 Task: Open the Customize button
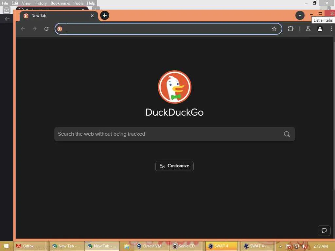[174, 166]
